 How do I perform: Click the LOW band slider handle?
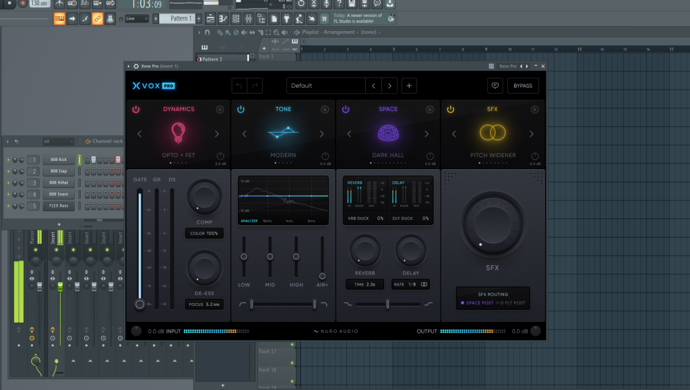coord(244,257)
